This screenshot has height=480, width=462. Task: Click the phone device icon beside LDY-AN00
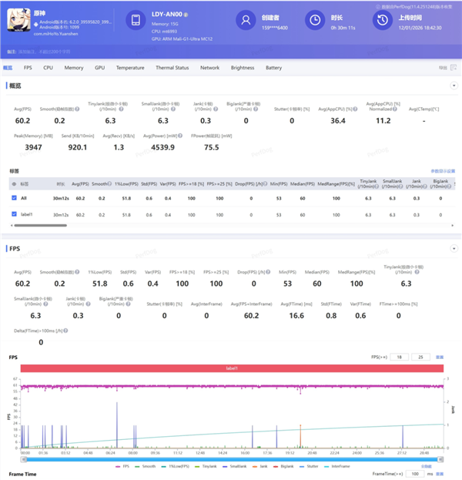pos(136,20)
